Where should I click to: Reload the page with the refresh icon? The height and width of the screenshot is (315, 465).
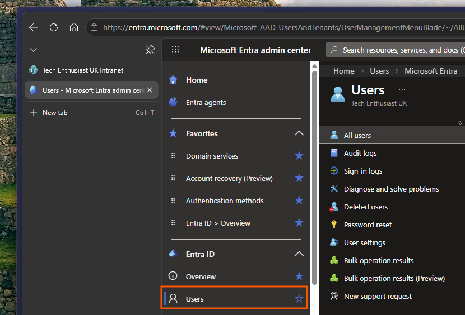pyautogui.click(x=54, y=27)
